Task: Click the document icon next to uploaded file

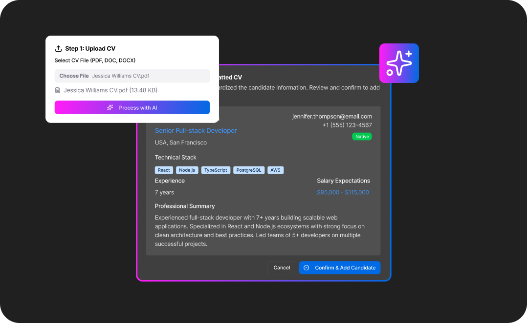Action: coord(58,90)
